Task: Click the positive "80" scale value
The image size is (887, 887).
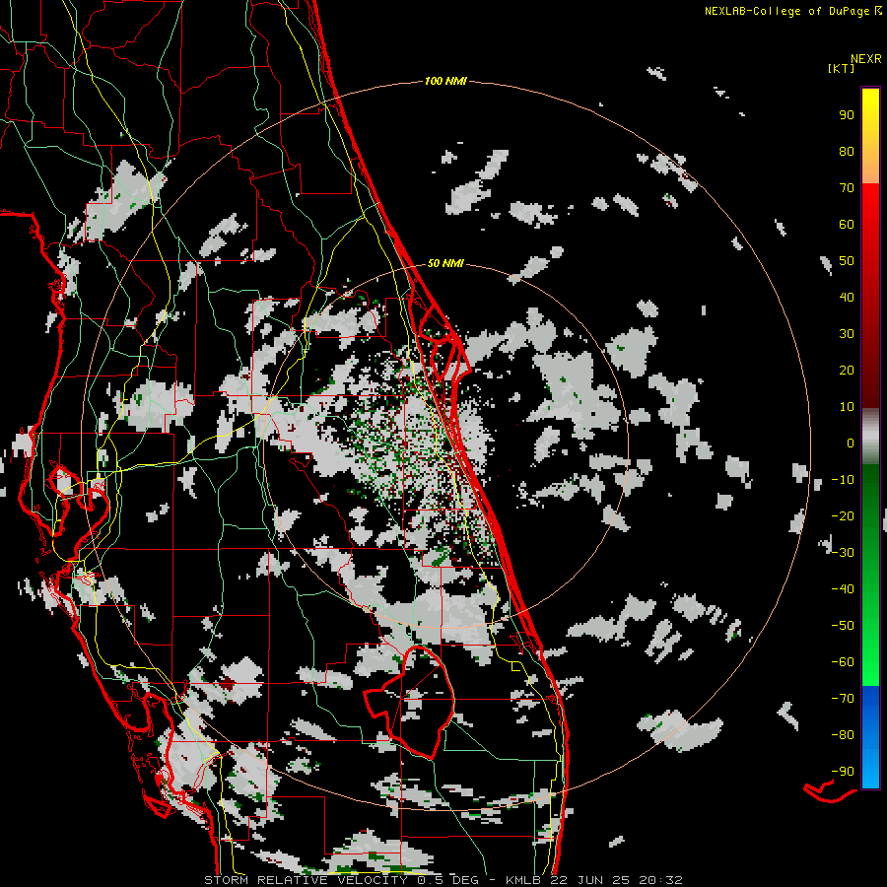Action: (x=847, y=152)
